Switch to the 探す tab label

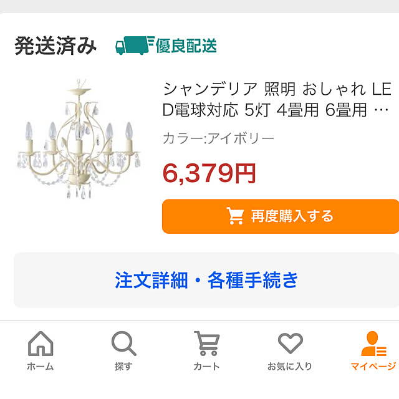[x=123, y=367]
